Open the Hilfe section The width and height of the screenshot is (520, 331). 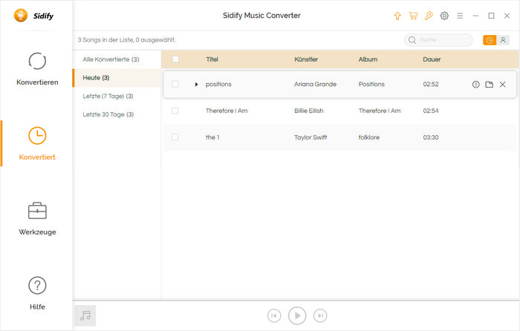tap(37, 294)
